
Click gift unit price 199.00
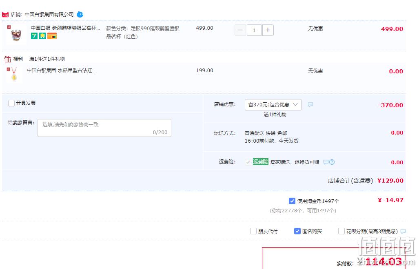tap(204, 71)
